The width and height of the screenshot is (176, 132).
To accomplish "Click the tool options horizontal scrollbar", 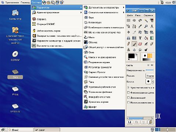I will click(140, 118).
